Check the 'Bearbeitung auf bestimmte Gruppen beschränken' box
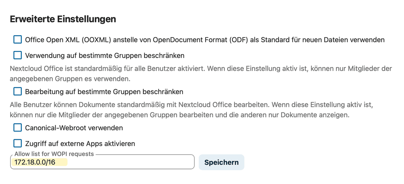 click(17, 92)
